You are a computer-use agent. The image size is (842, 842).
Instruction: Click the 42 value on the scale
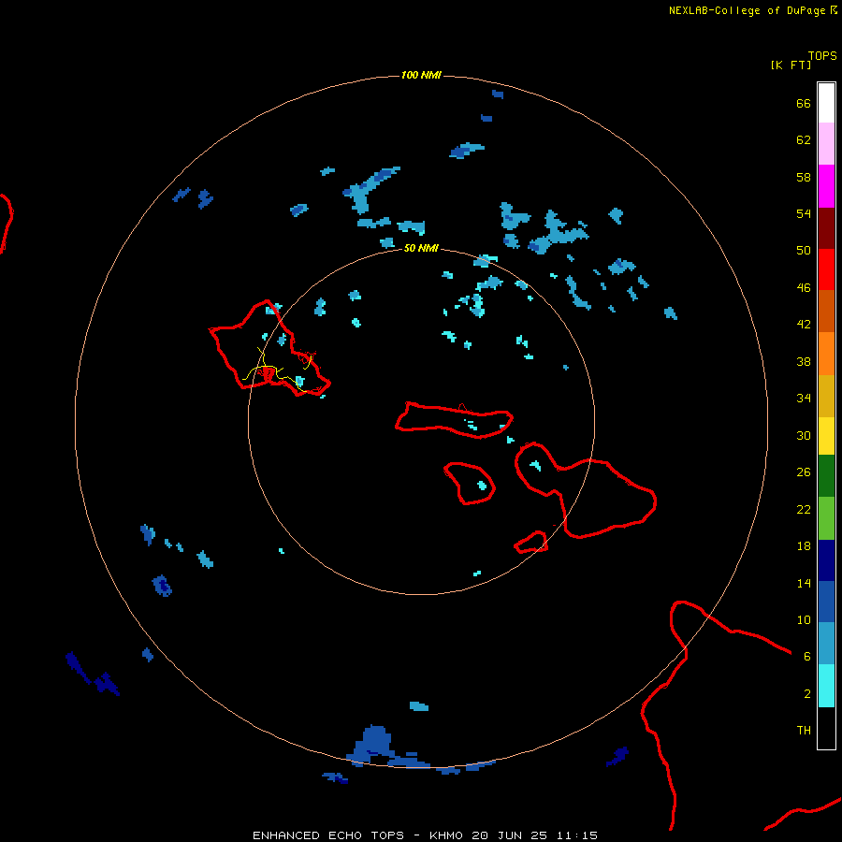[x=804, y=325]
